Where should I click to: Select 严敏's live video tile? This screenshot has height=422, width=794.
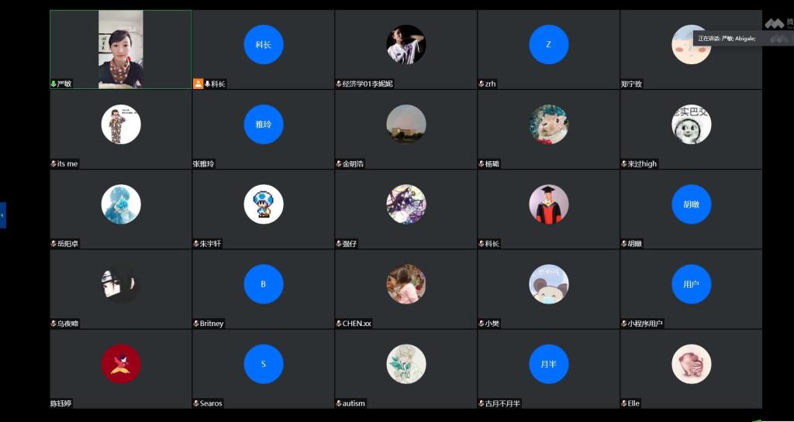(120, 49)
